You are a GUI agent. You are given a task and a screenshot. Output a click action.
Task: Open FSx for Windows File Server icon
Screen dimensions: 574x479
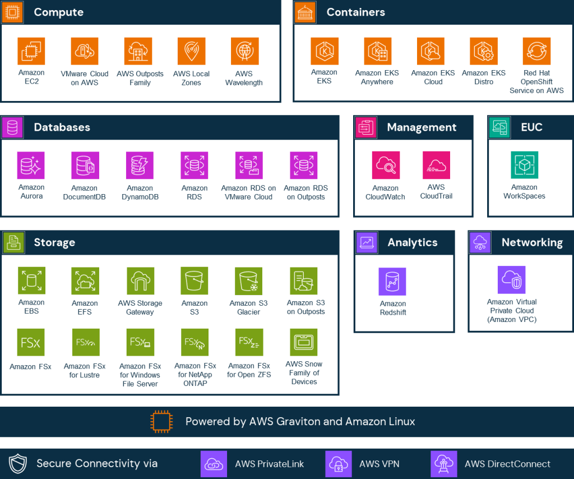[x=140, y=342]
